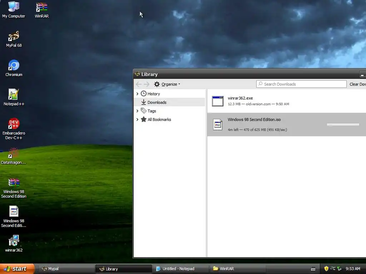
Task: Click the Windows 98 ISO file icon in downloads
Action: tap(218, 125)
